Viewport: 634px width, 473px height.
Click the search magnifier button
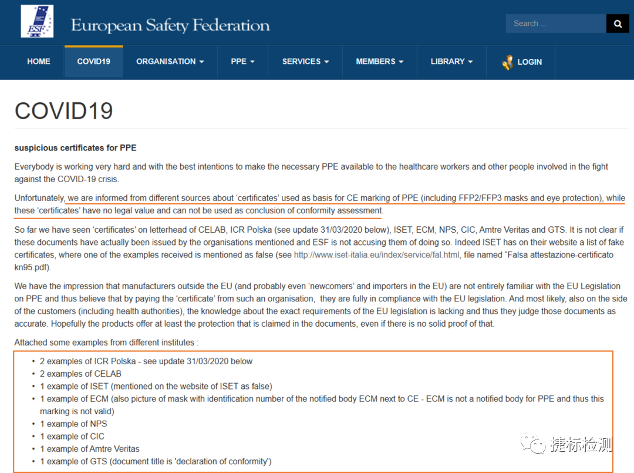coord(618,24)
